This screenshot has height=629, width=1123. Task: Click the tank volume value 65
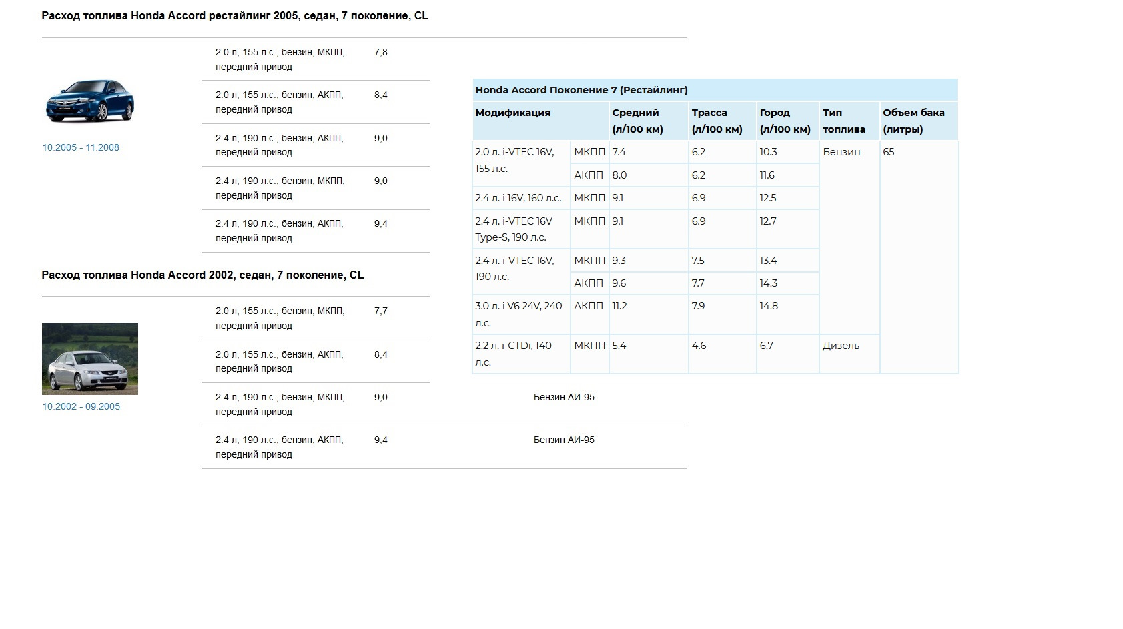click(x=888, y=152)
